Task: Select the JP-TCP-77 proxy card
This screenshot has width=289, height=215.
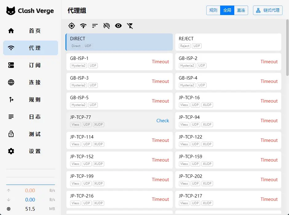Action: click(119, 121)
